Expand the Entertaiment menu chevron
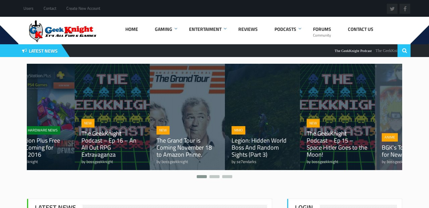Screen dimensions: 429x208 225,29
